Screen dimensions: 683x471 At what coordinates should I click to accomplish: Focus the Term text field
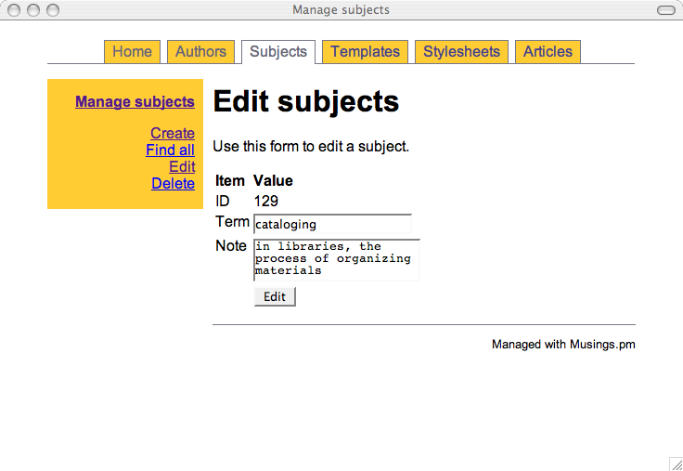332,224
